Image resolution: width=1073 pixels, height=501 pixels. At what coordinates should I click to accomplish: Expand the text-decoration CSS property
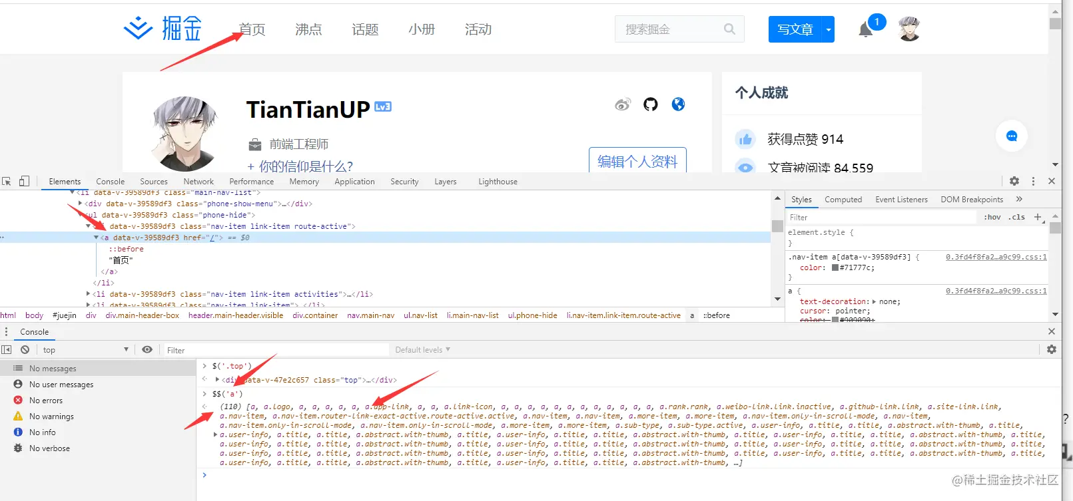coord(875,301)
